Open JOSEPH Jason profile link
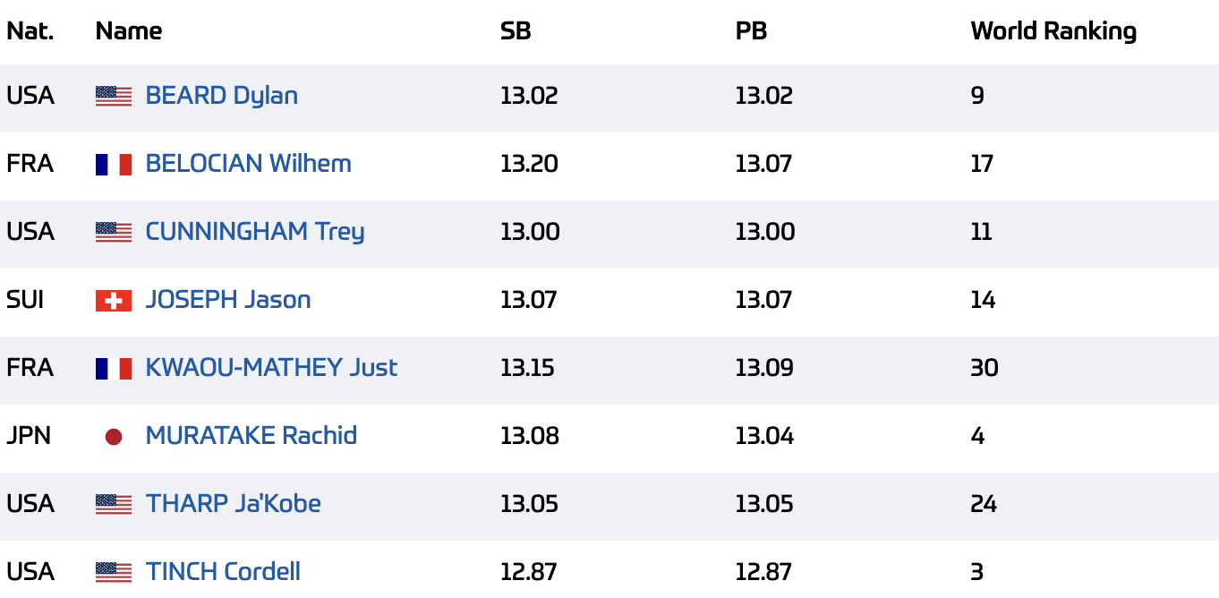 tap(228, 300)
